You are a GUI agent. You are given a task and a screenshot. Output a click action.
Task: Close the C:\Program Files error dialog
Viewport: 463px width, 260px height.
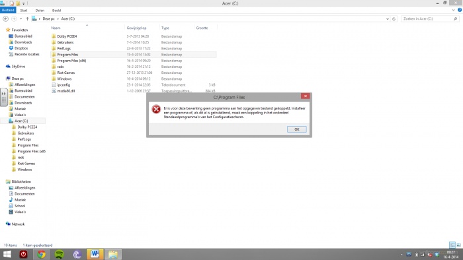306,96
